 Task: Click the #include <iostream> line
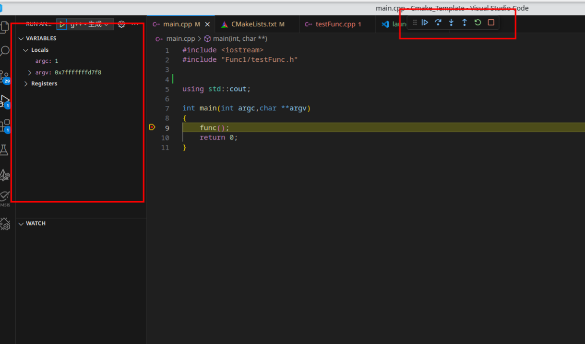coord(223,50)
